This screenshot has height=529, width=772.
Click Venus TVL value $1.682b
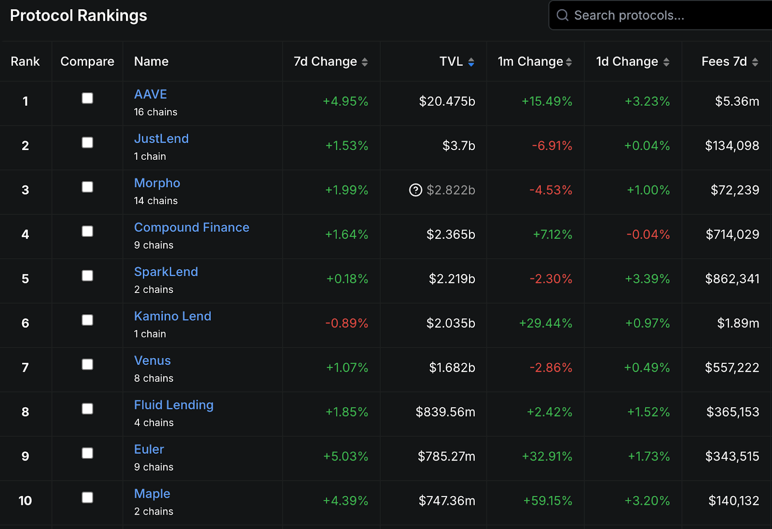click(x=452, y=368)
